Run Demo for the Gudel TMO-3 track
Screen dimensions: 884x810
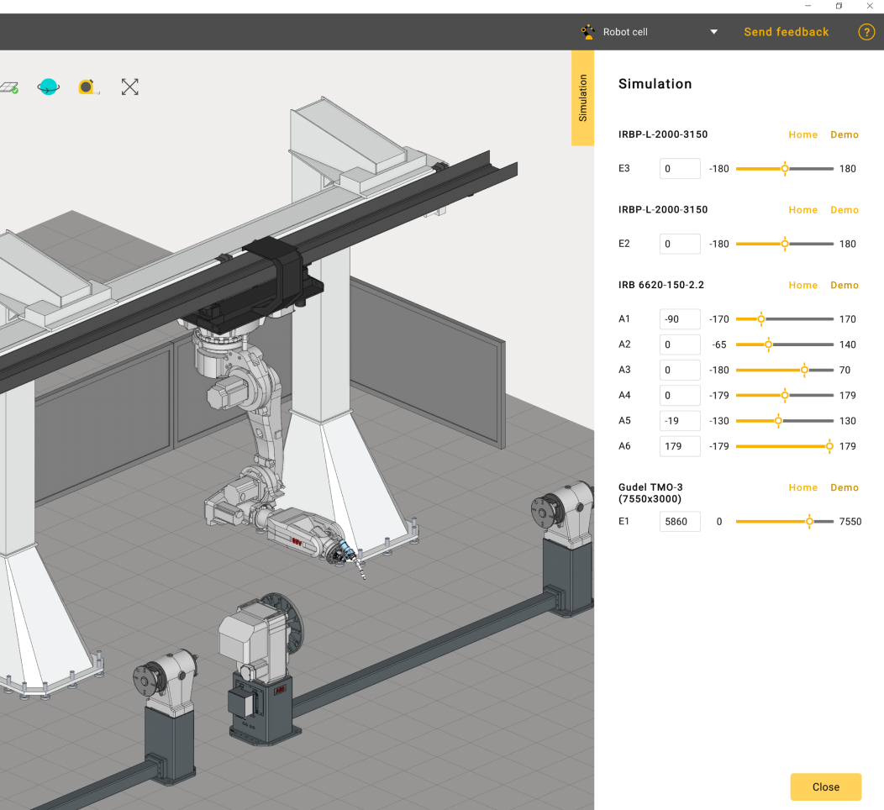845,487
